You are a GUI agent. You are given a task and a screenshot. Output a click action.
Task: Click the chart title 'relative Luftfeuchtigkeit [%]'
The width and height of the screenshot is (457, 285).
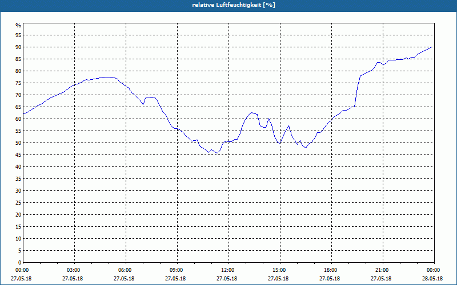[234, 5]
